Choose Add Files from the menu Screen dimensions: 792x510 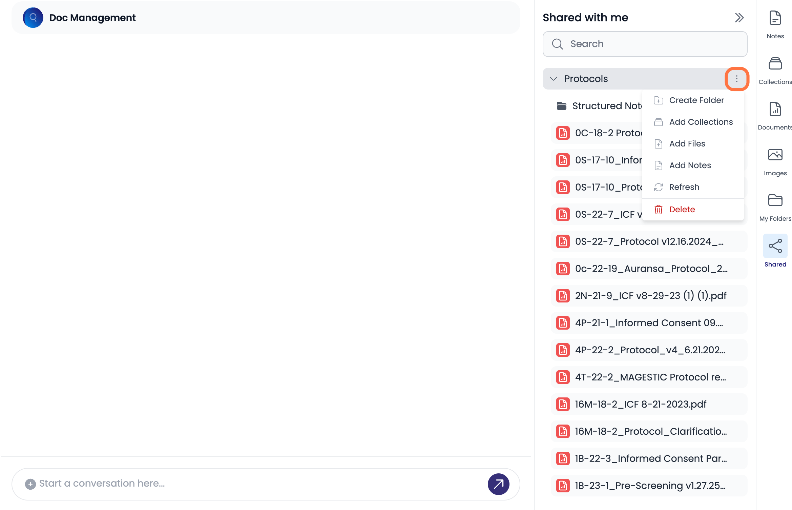click(x=693, y=144)
